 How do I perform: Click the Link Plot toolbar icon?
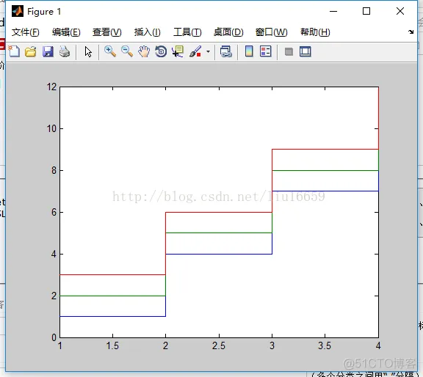click(226, 51)
